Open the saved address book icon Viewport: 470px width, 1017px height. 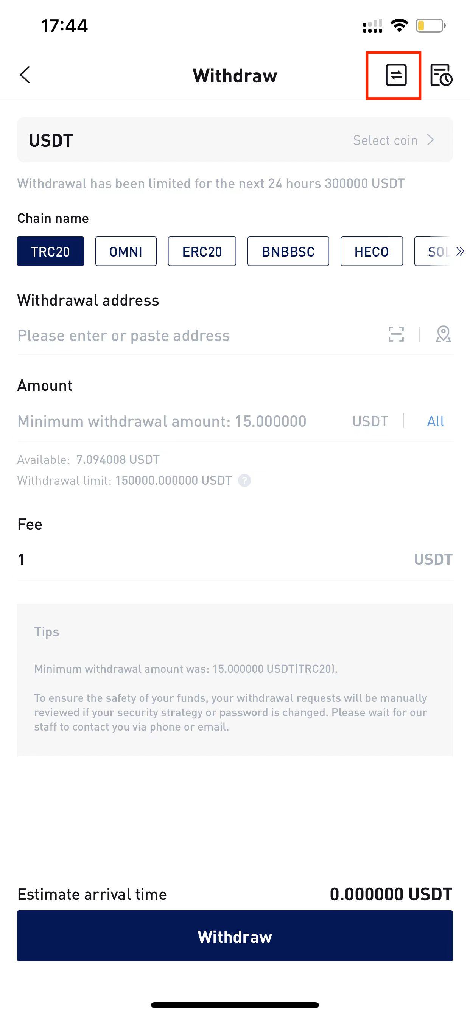point(443,334)
